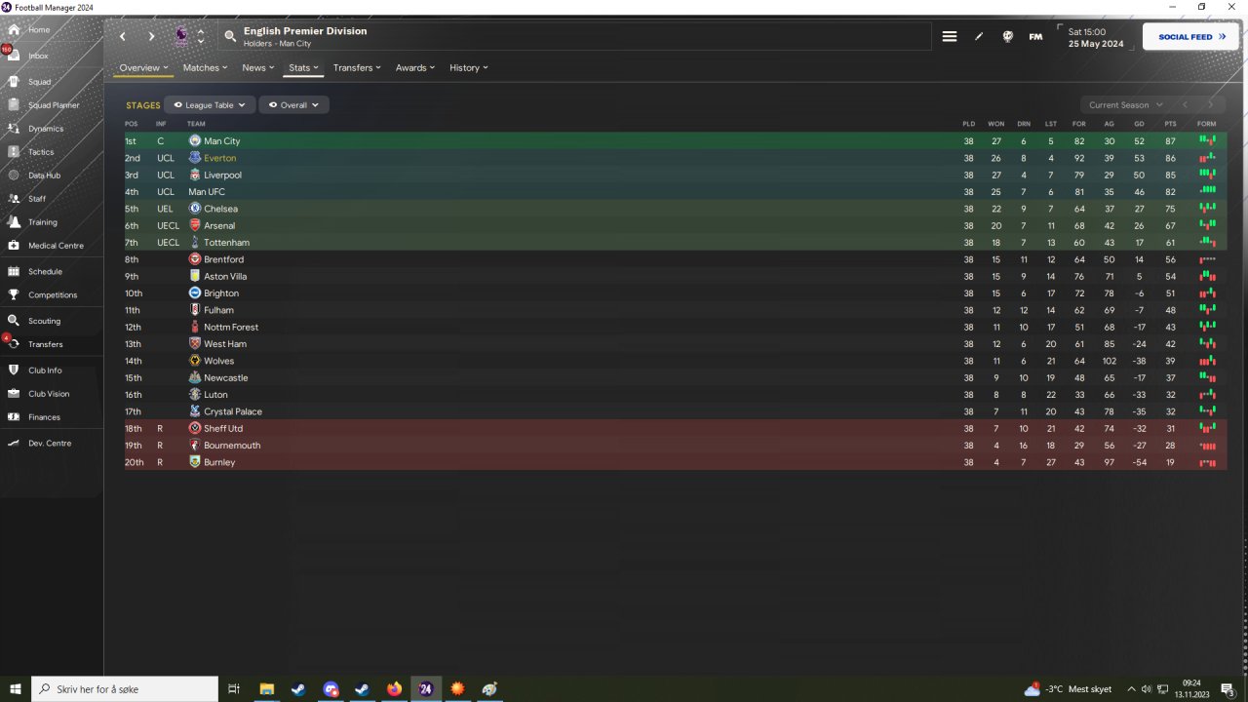Open the Staff sidebar icon

click(x=14, y=199)
